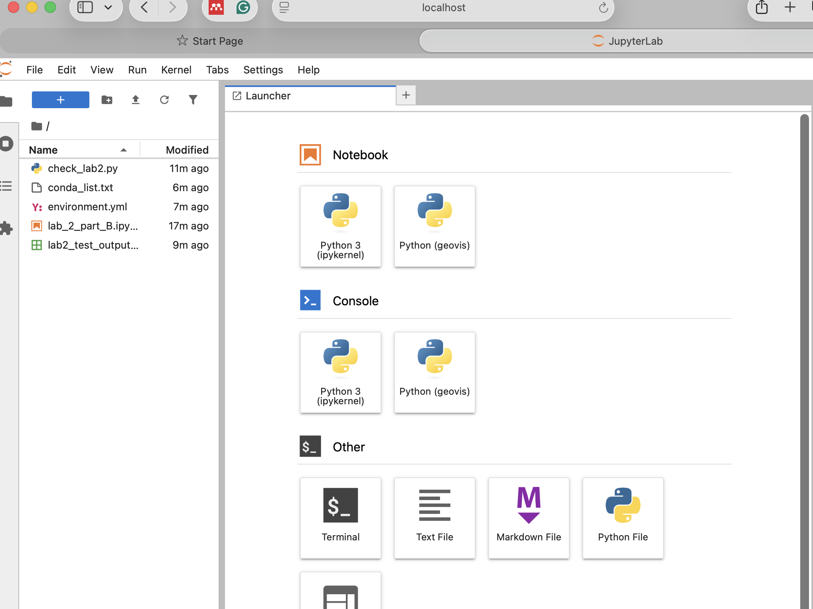Click the file filter funnel icon
Viewport: 813px width, 609px height.
click(x=193, y=100)
